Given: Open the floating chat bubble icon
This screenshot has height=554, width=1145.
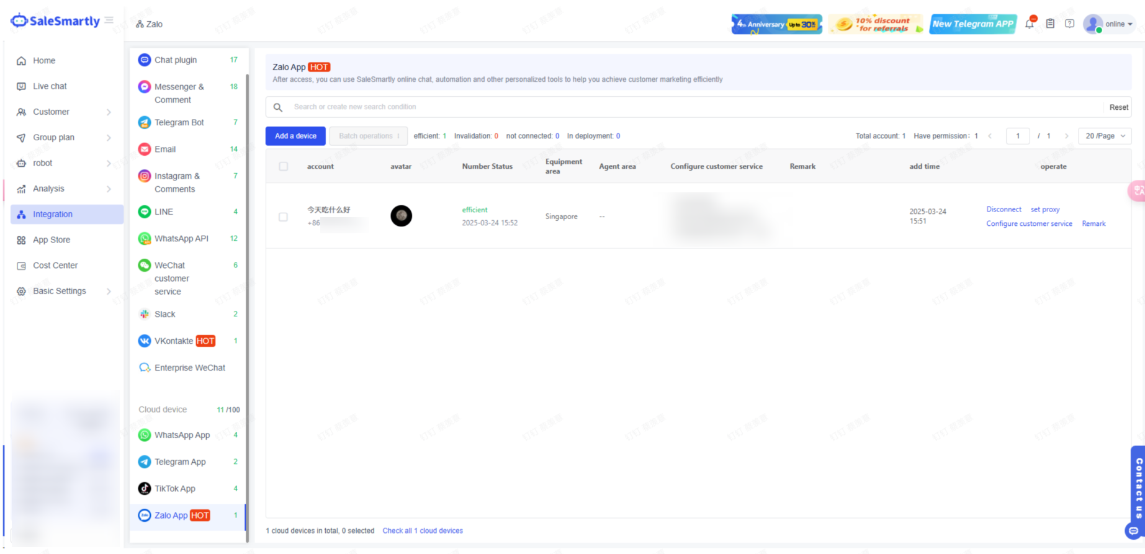Looking at the screenshot, I should (x=1134, y=531).
